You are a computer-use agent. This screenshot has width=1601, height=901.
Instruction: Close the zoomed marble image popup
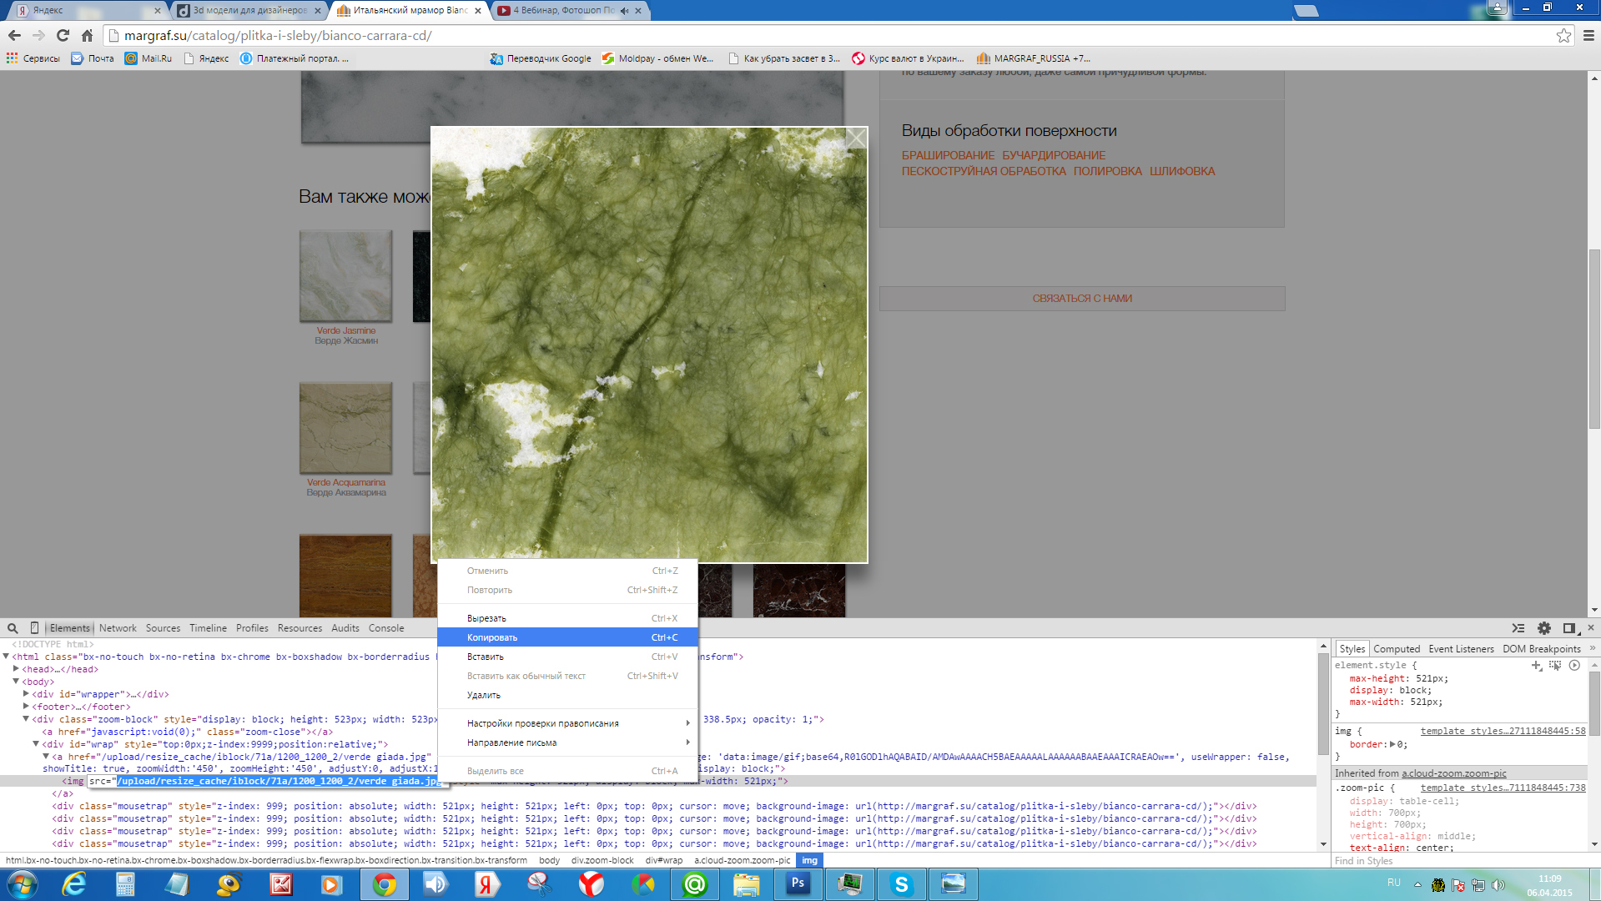coord(856,138)
